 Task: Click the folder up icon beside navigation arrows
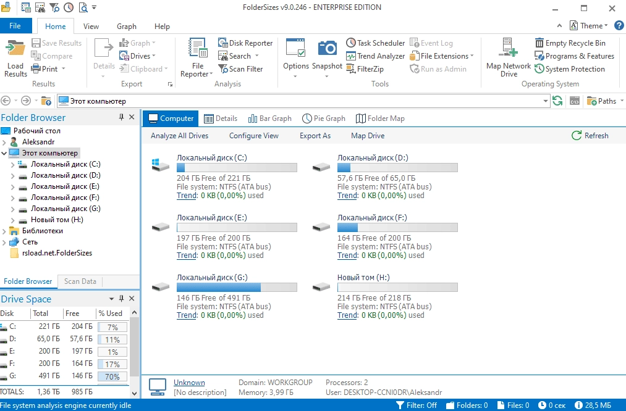tap(46, 101)
